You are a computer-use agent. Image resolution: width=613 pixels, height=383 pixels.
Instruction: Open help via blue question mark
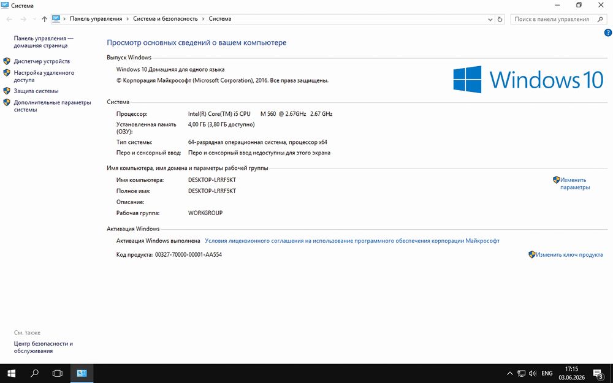(608, 33)
